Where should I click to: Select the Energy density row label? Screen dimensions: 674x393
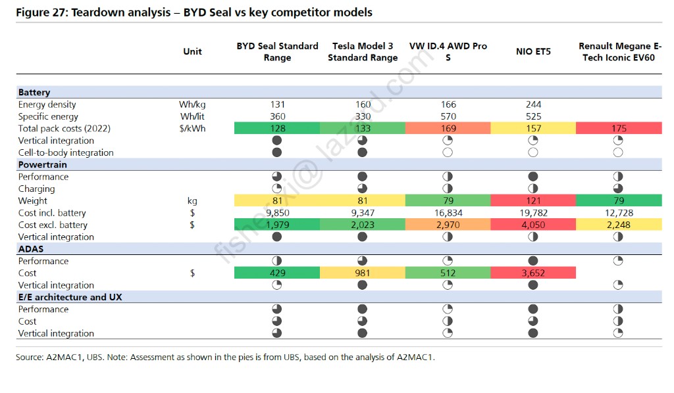tap(47, 104)
